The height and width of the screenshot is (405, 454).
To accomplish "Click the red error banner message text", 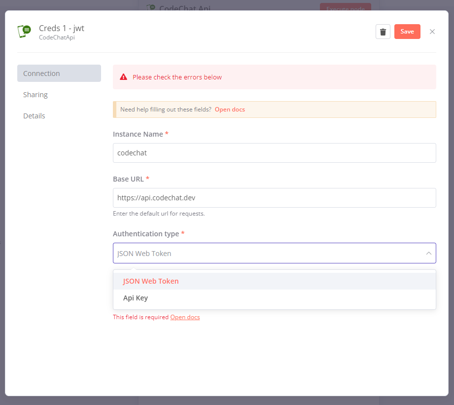I will coord(177,77).
